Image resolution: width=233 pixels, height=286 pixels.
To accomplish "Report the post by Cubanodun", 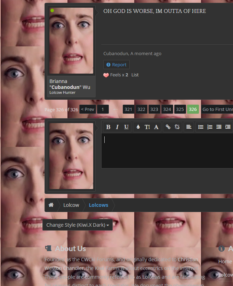I will pyautogui.click(x=116, y=65).
